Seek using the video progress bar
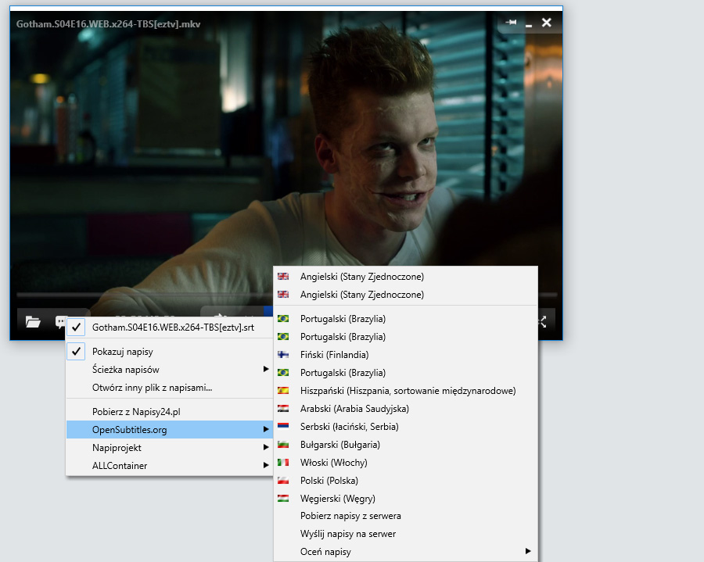 tap(145, 295)
